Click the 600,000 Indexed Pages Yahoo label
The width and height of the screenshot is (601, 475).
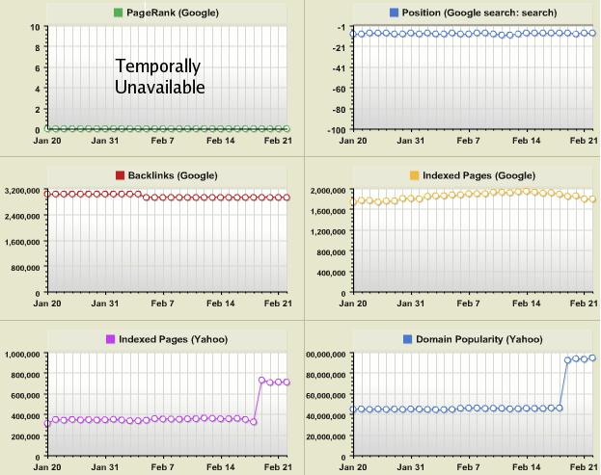tap(25, 395)
